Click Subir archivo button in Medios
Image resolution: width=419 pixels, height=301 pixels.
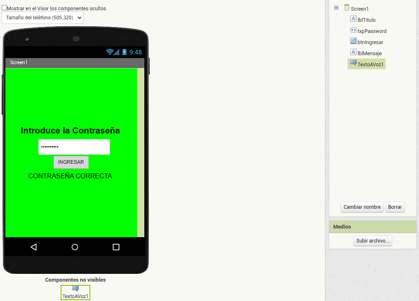[372, 241]
